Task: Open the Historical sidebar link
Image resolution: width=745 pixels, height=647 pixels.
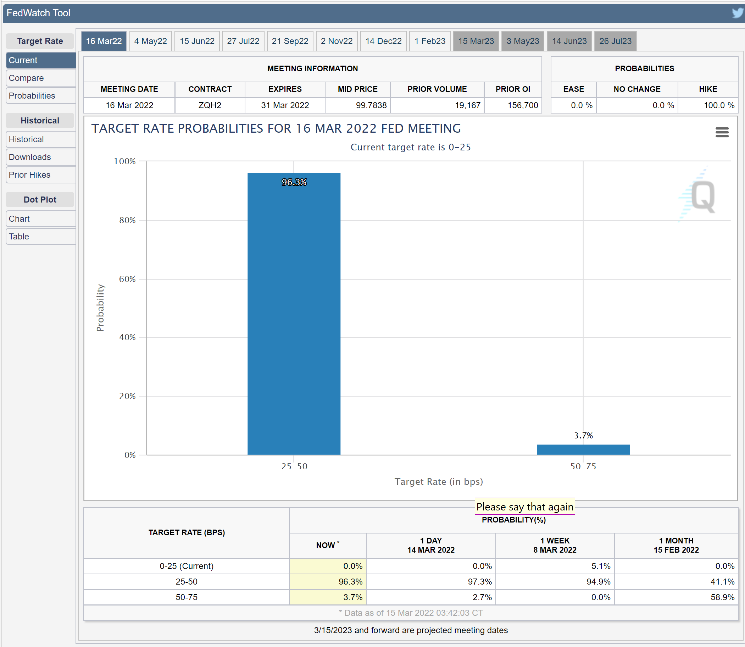Action: [x=40, y=139]
